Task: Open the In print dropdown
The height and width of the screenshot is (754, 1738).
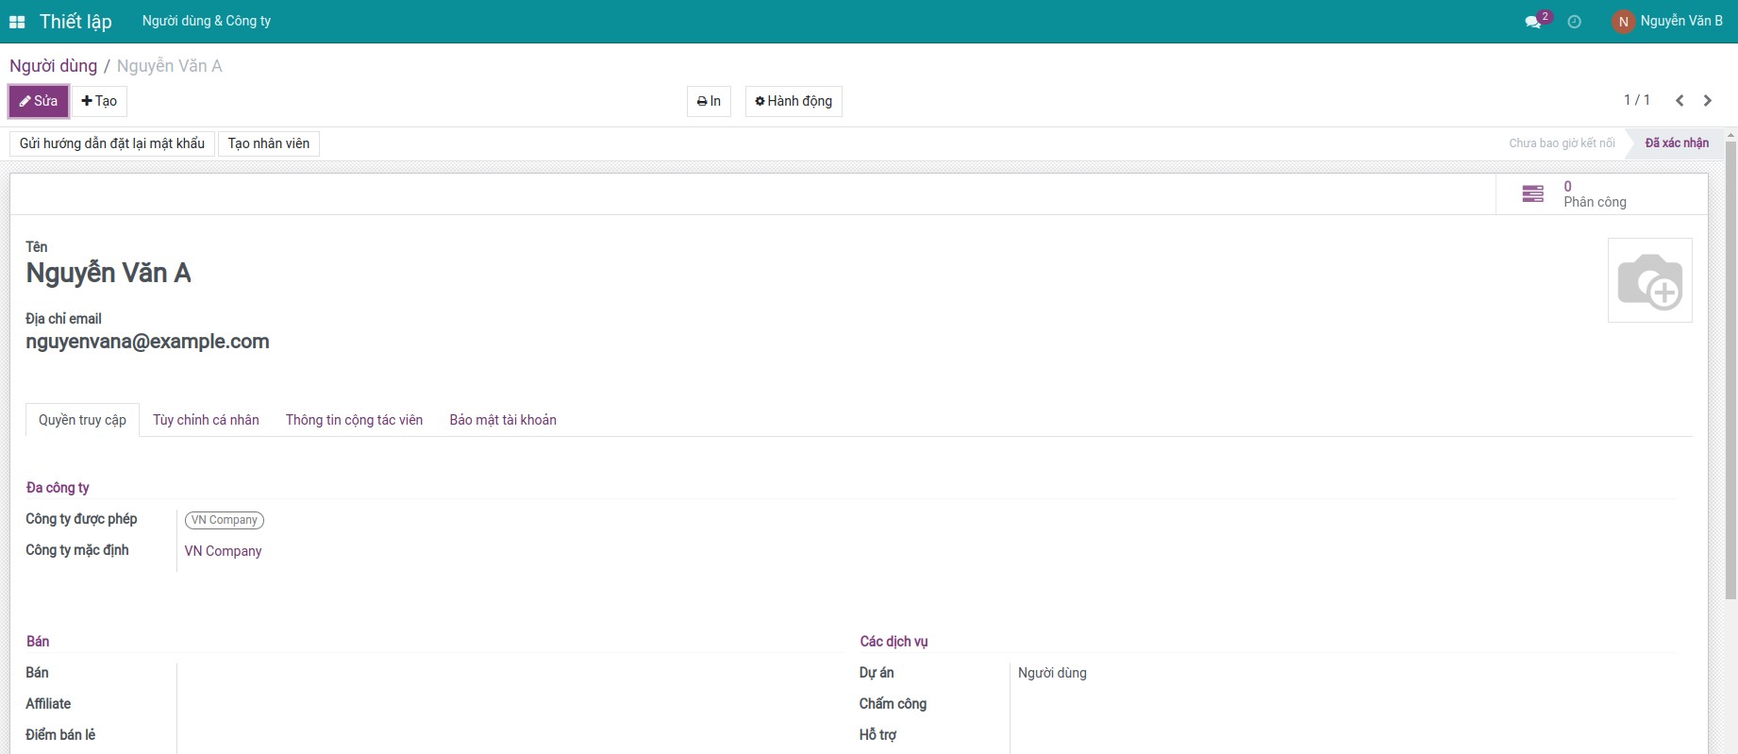Action: click(x=709, y=101)
